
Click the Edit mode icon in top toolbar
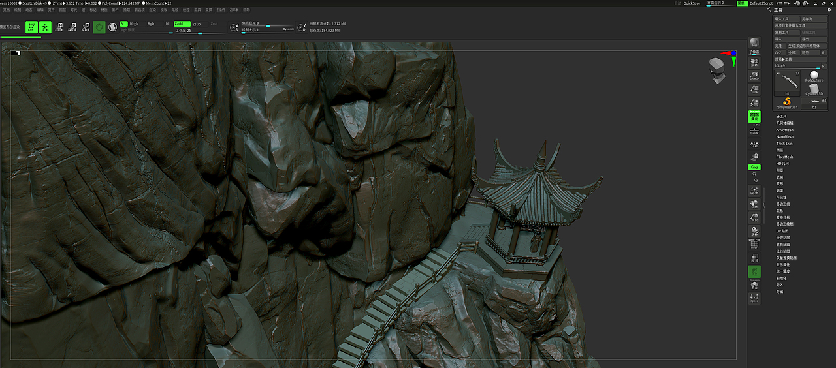[x=30, y=27]
